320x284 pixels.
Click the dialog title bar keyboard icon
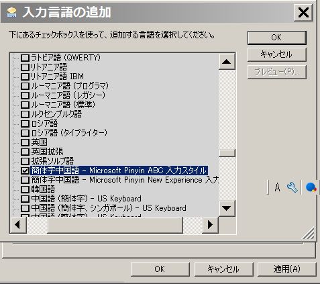11,12
